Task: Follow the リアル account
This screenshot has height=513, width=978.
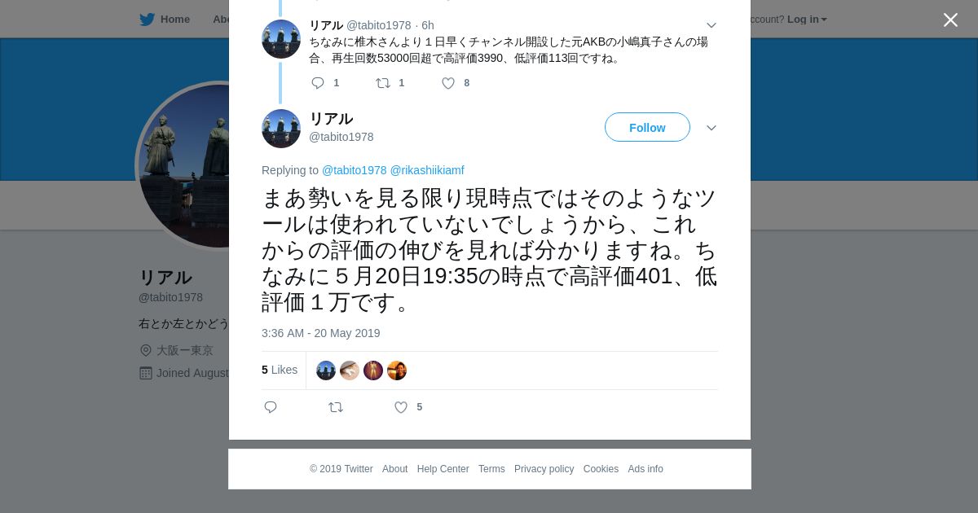Action: pyautogui.click(x=647, y=127)
